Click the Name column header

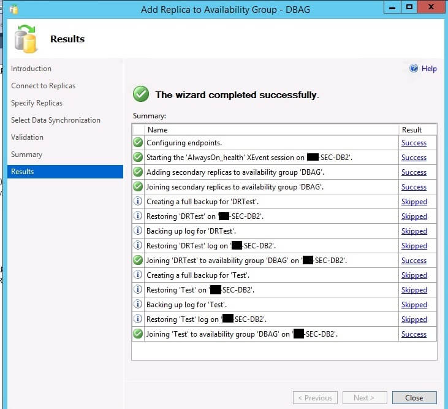click(158, 129)
